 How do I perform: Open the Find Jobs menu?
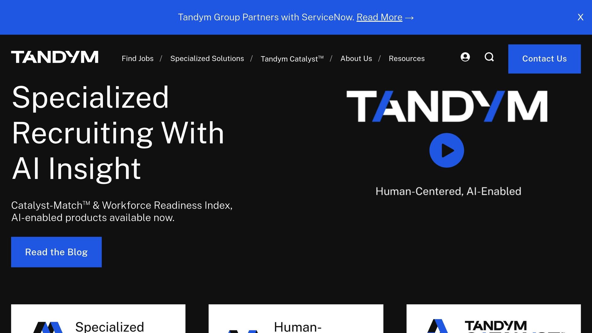click(137, 58)
